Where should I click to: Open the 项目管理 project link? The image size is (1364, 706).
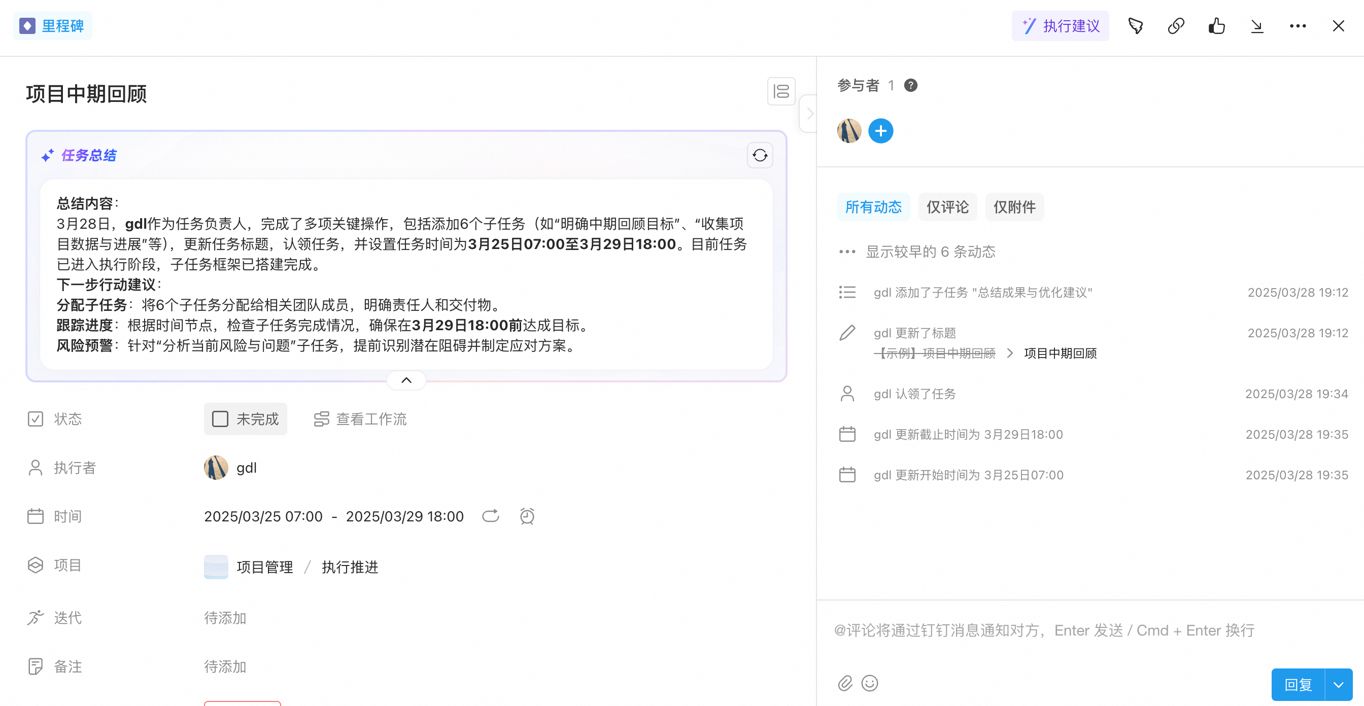click(265, 568)
